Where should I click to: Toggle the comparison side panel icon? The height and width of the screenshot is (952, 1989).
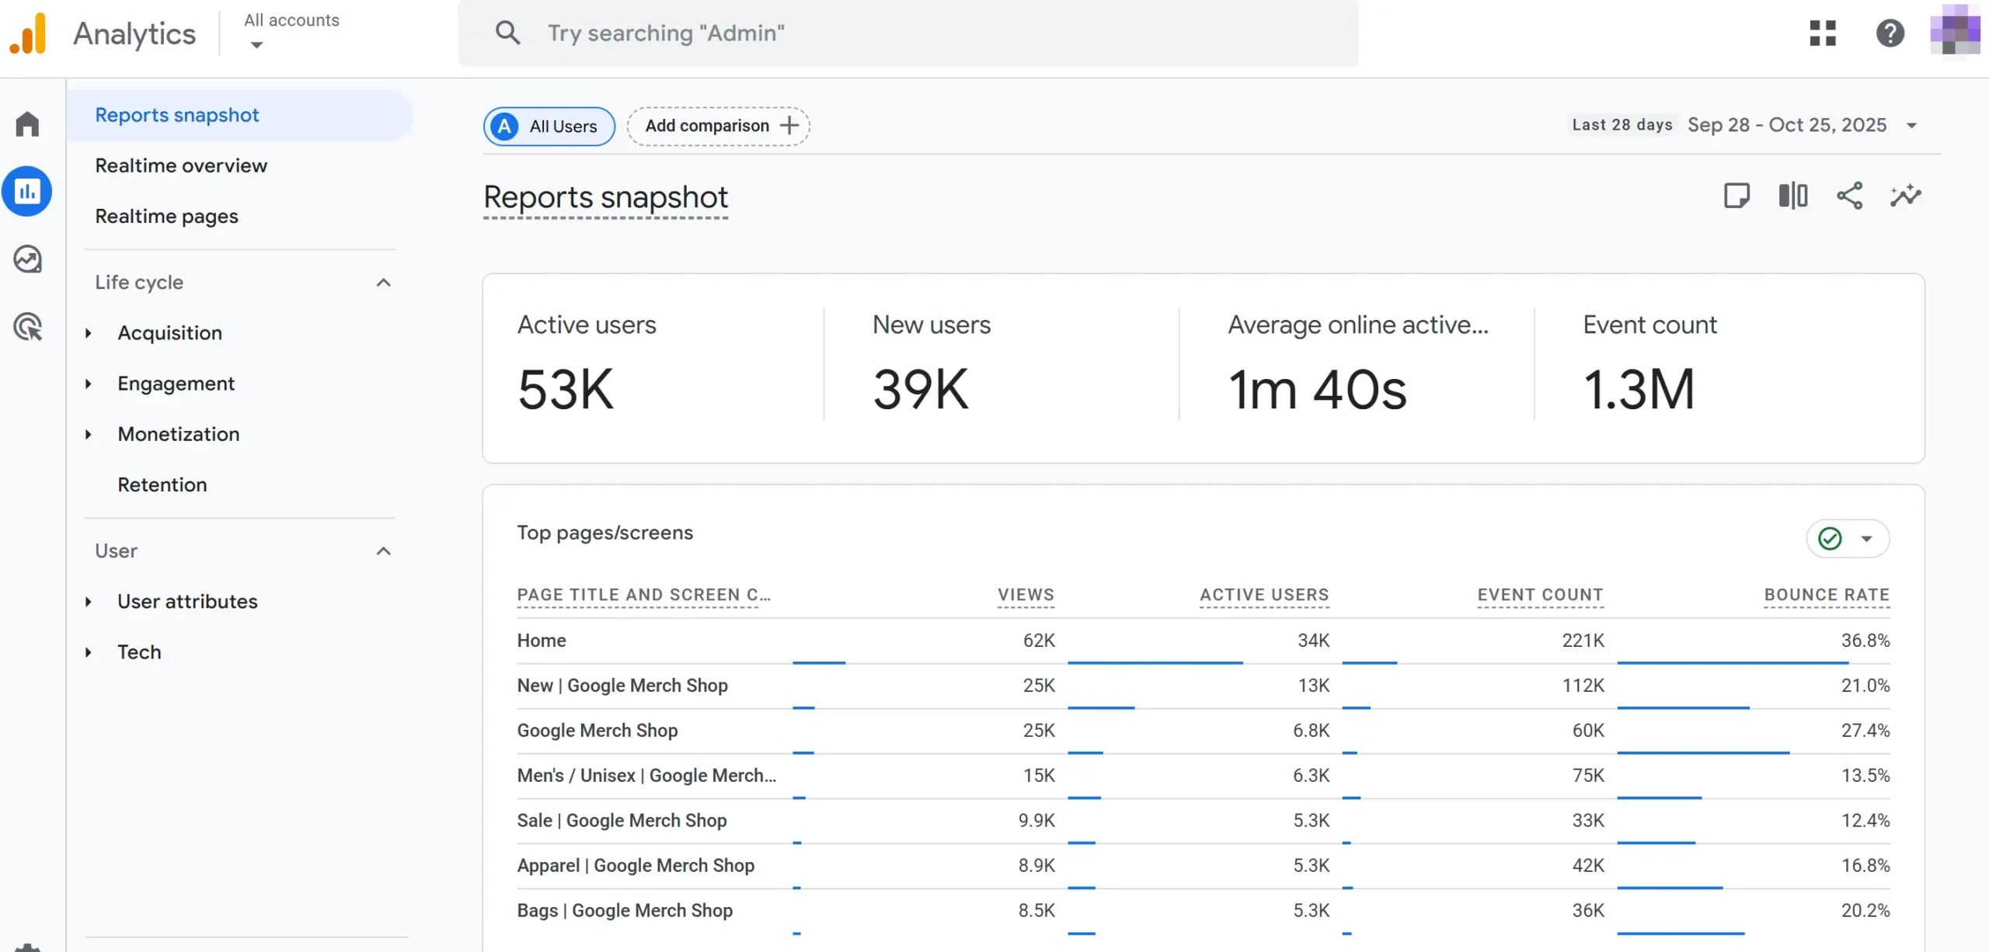click(x=1792, y=196)
